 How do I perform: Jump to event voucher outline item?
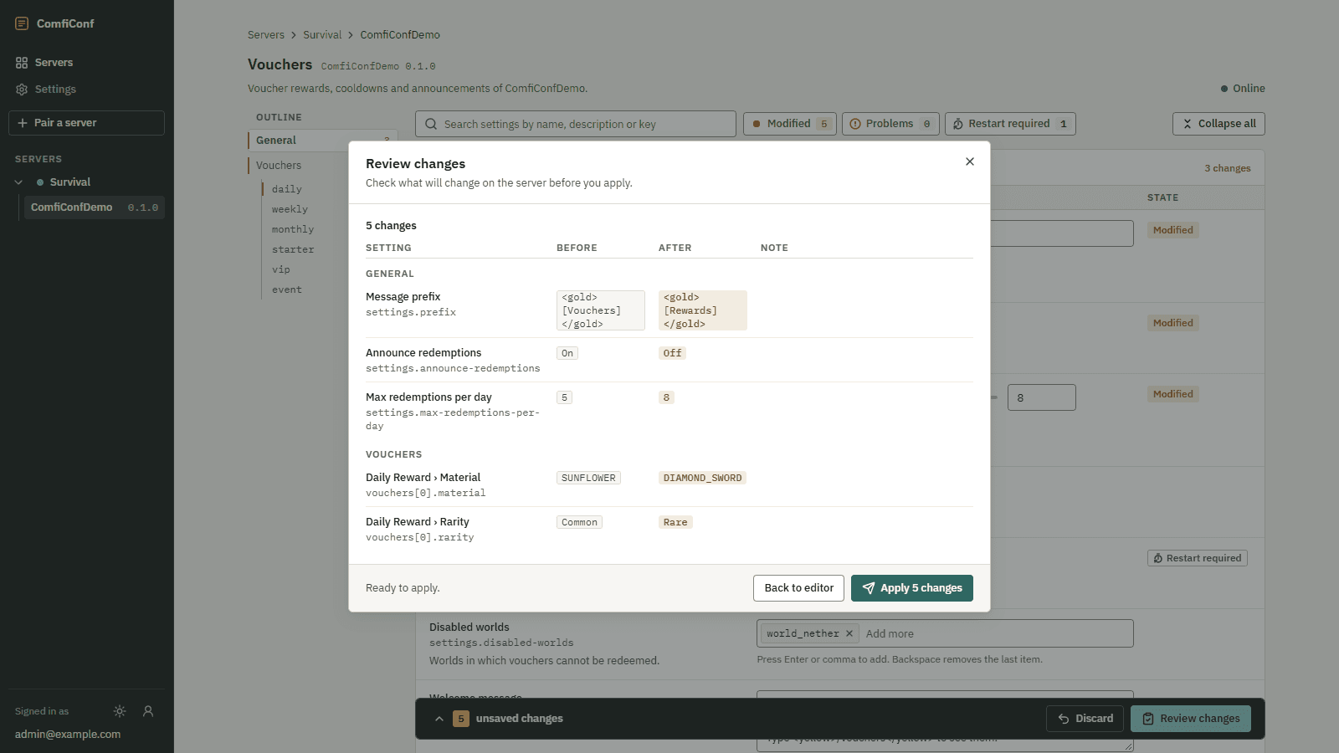(x=287, y=289)
